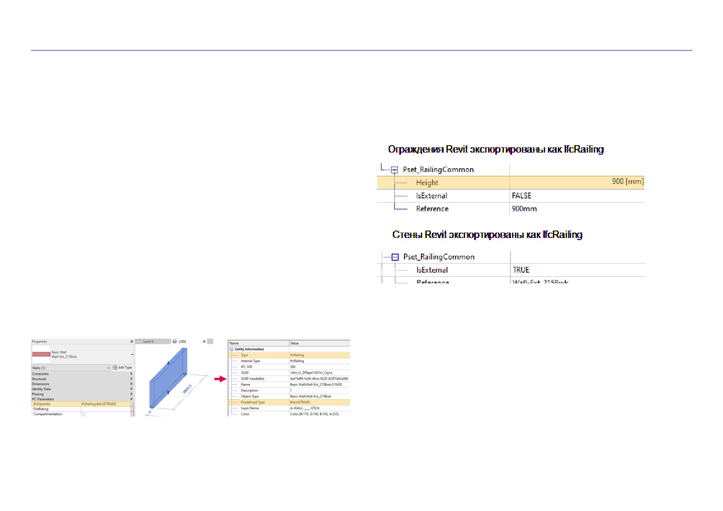Screen dimensions: 723x511
Task: Select the Predefined Type row label
Action: (253, 402)
